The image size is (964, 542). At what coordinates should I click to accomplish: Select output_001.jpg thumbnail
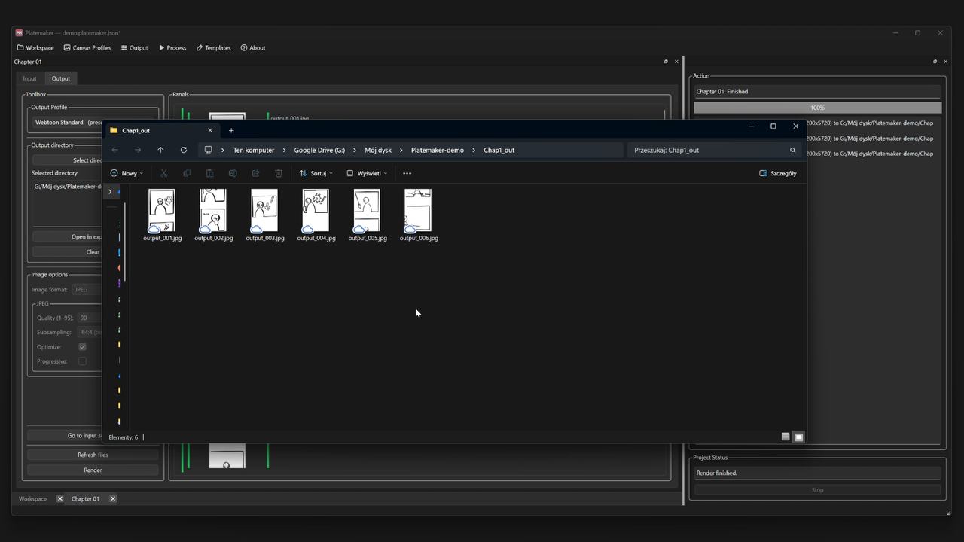pos(162,211)
